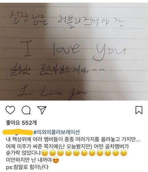
Task: View the 좋아요 552개 likes list
Action: [21, 123]
